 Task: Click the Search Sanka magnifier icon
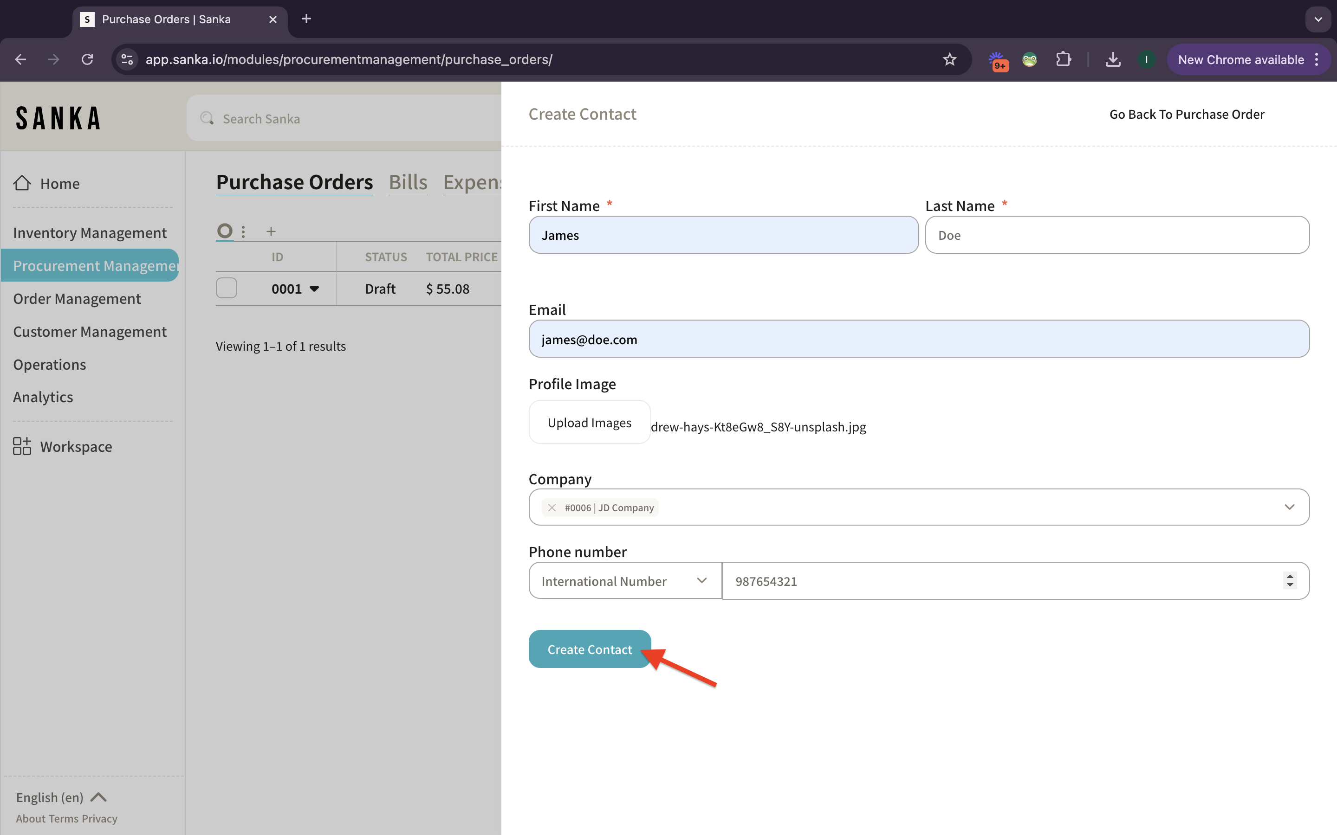207,118
